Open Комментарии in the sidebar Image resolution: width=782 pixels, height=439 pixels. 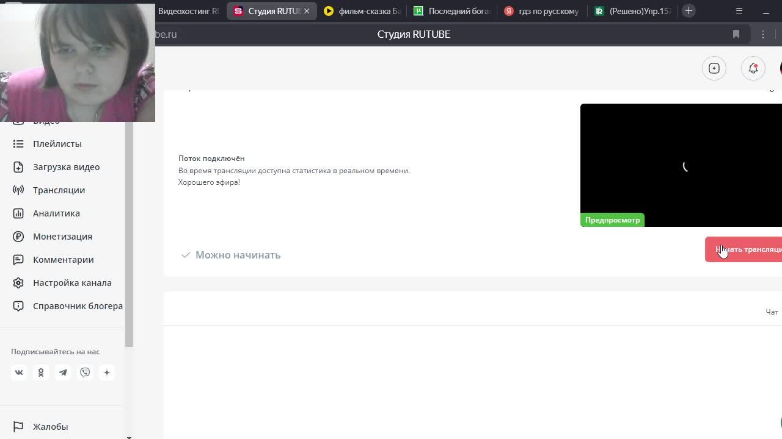(63, 260)
